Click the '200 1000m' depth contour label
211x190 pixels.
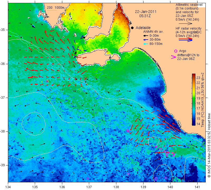tap(56, 8)
